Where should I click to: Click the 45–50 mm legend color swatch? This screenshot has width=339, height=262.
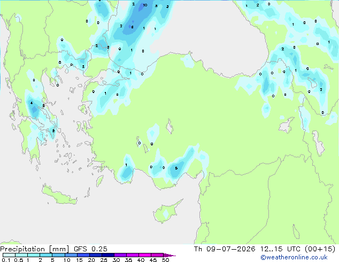(x=157, y=255)
